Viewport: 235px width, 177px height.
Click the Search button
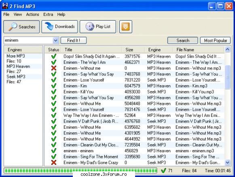(x=183, y=41)
